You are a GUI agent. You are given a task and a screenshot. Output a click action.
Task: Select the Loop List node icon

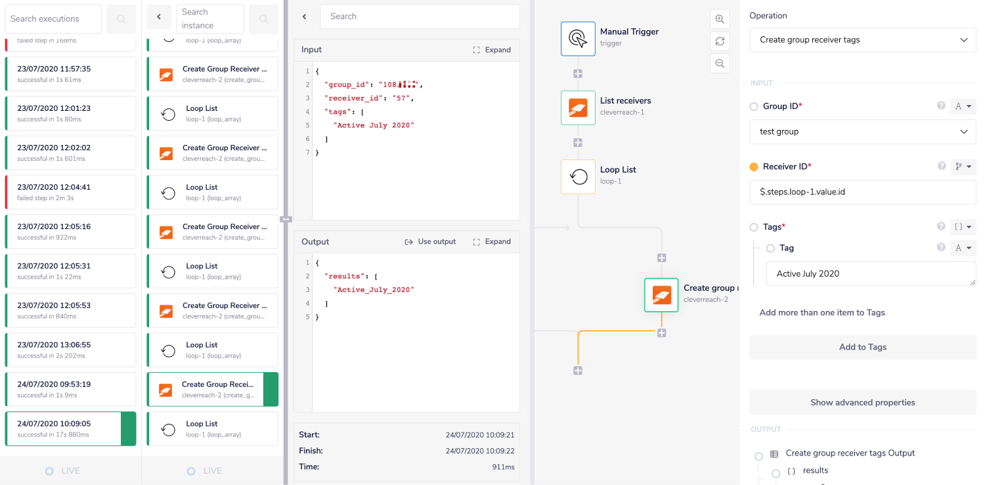(578, 176)
